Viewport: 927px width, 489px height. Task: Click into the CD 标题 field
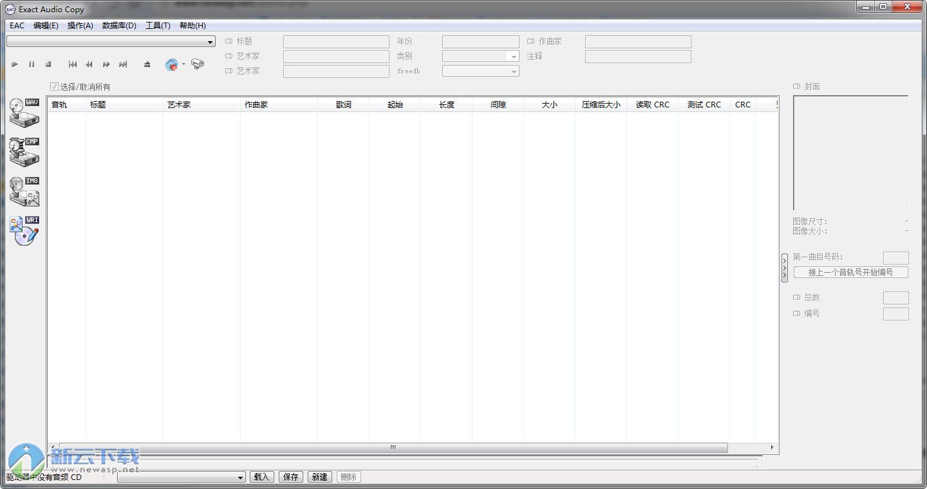click(336, 42)
